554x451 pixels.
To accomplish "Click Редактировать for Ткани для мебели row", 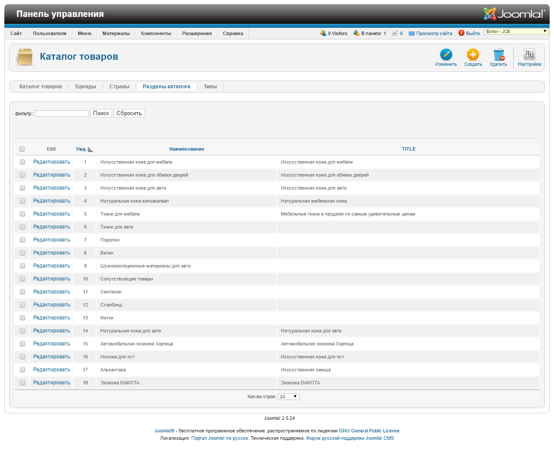I will point(52,214).
